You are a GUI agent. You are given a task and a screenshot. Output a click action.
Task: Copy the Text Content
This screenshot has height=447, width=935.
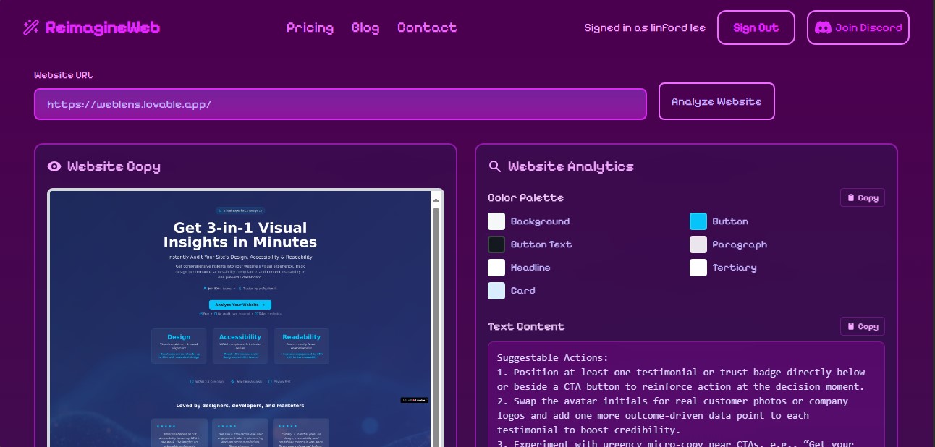pyautogui.click(x=863, y=326)
